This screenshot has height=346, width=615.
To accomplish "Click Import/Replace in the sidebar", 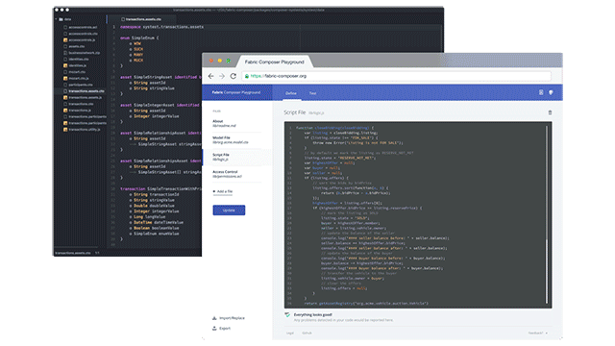I will 232,318.
